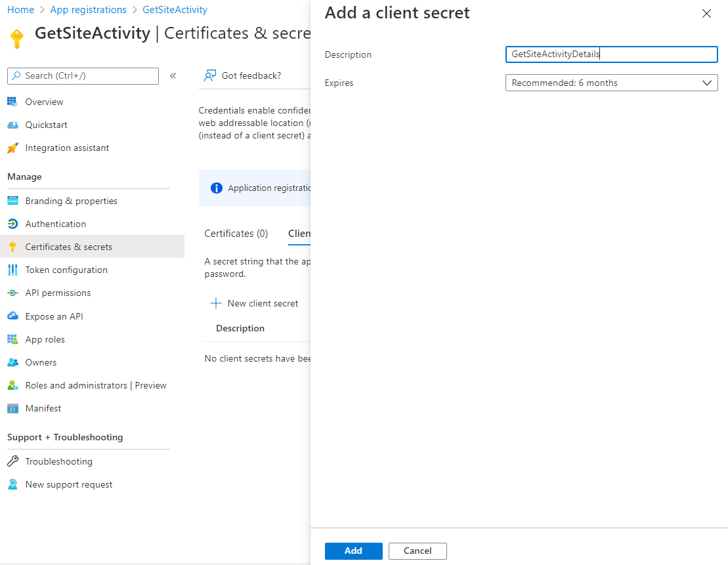
Task: Click the API permissions icon
Action: 12,293
